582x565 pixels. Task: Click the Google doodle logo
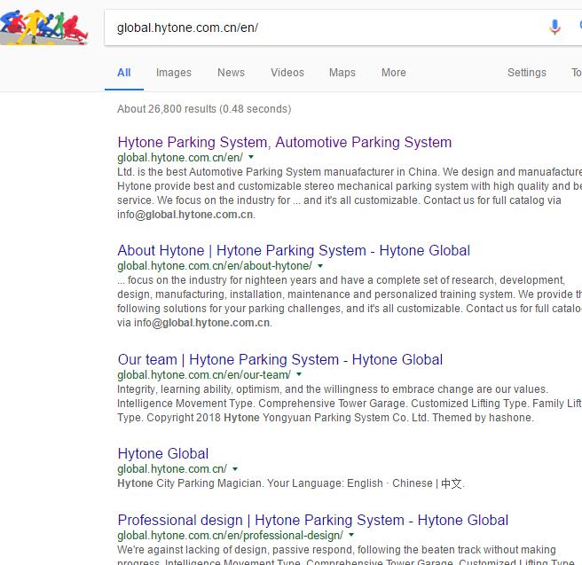[43, 27]
